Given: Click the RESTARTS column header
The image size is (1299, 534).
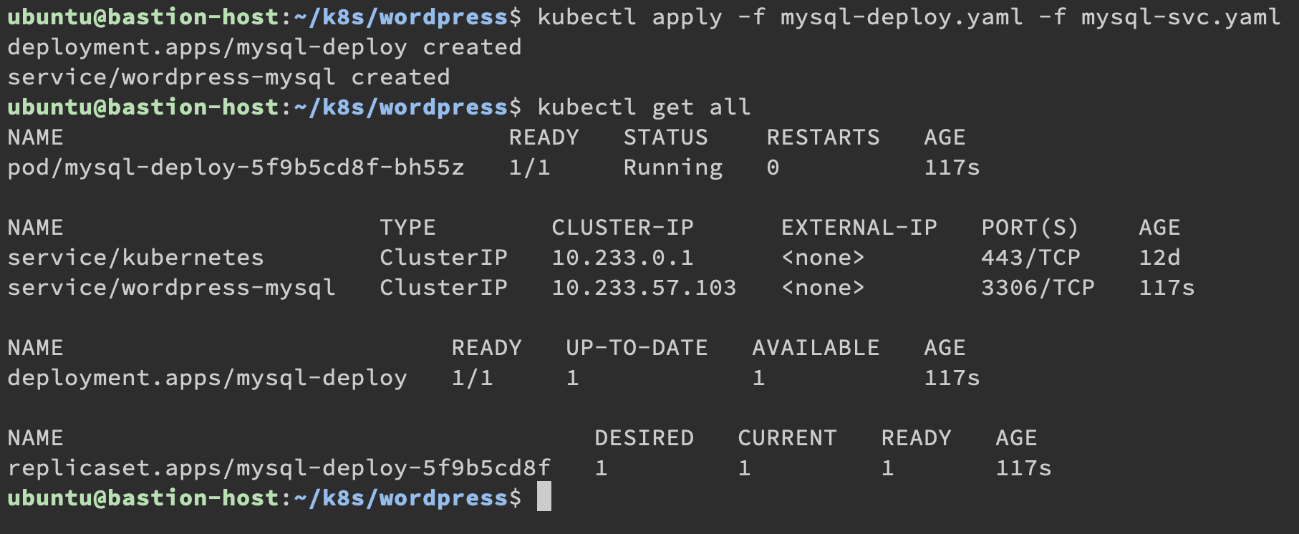Looking at the screenshot, I should pos(822,137).
